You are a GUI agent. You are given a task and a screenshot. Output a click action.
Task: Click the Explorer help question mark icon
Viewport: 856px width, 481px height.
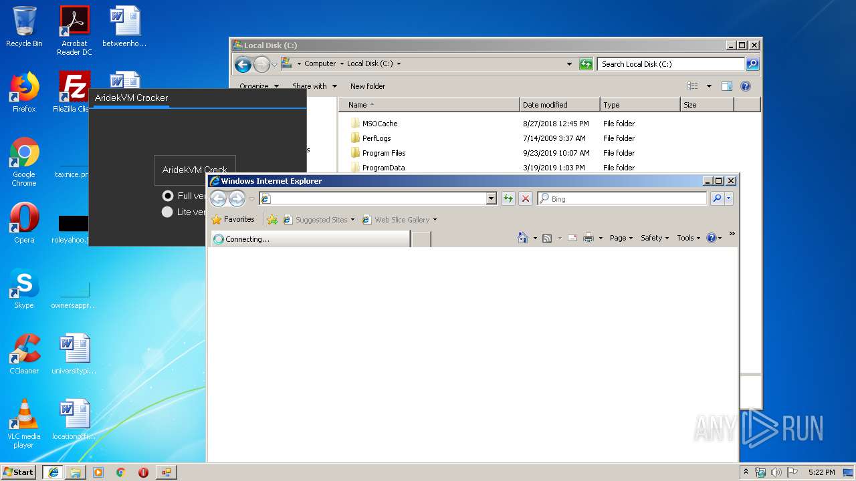pyautogui.click(x=746, y=86)
